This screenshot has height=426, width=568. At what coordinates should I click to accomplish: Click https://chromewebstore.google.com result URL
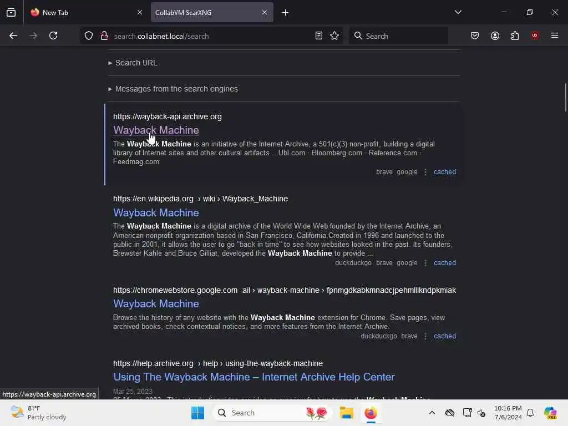pos(285,290)
